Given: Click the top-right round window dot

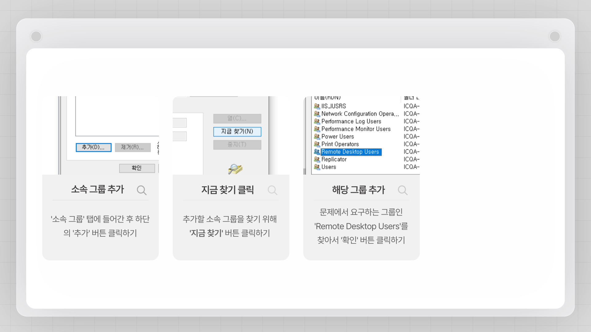Looking at the screenshot, I should (x=555, y=36).
